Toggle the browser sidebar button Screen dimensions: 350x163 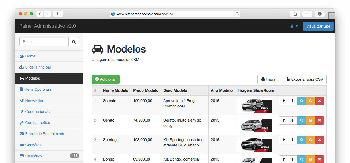pyautogui.click(x=58, y=14)
